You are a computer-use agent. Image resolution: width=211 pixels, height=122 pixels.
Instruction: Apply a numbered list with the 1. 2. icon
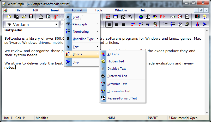point(165,24)
